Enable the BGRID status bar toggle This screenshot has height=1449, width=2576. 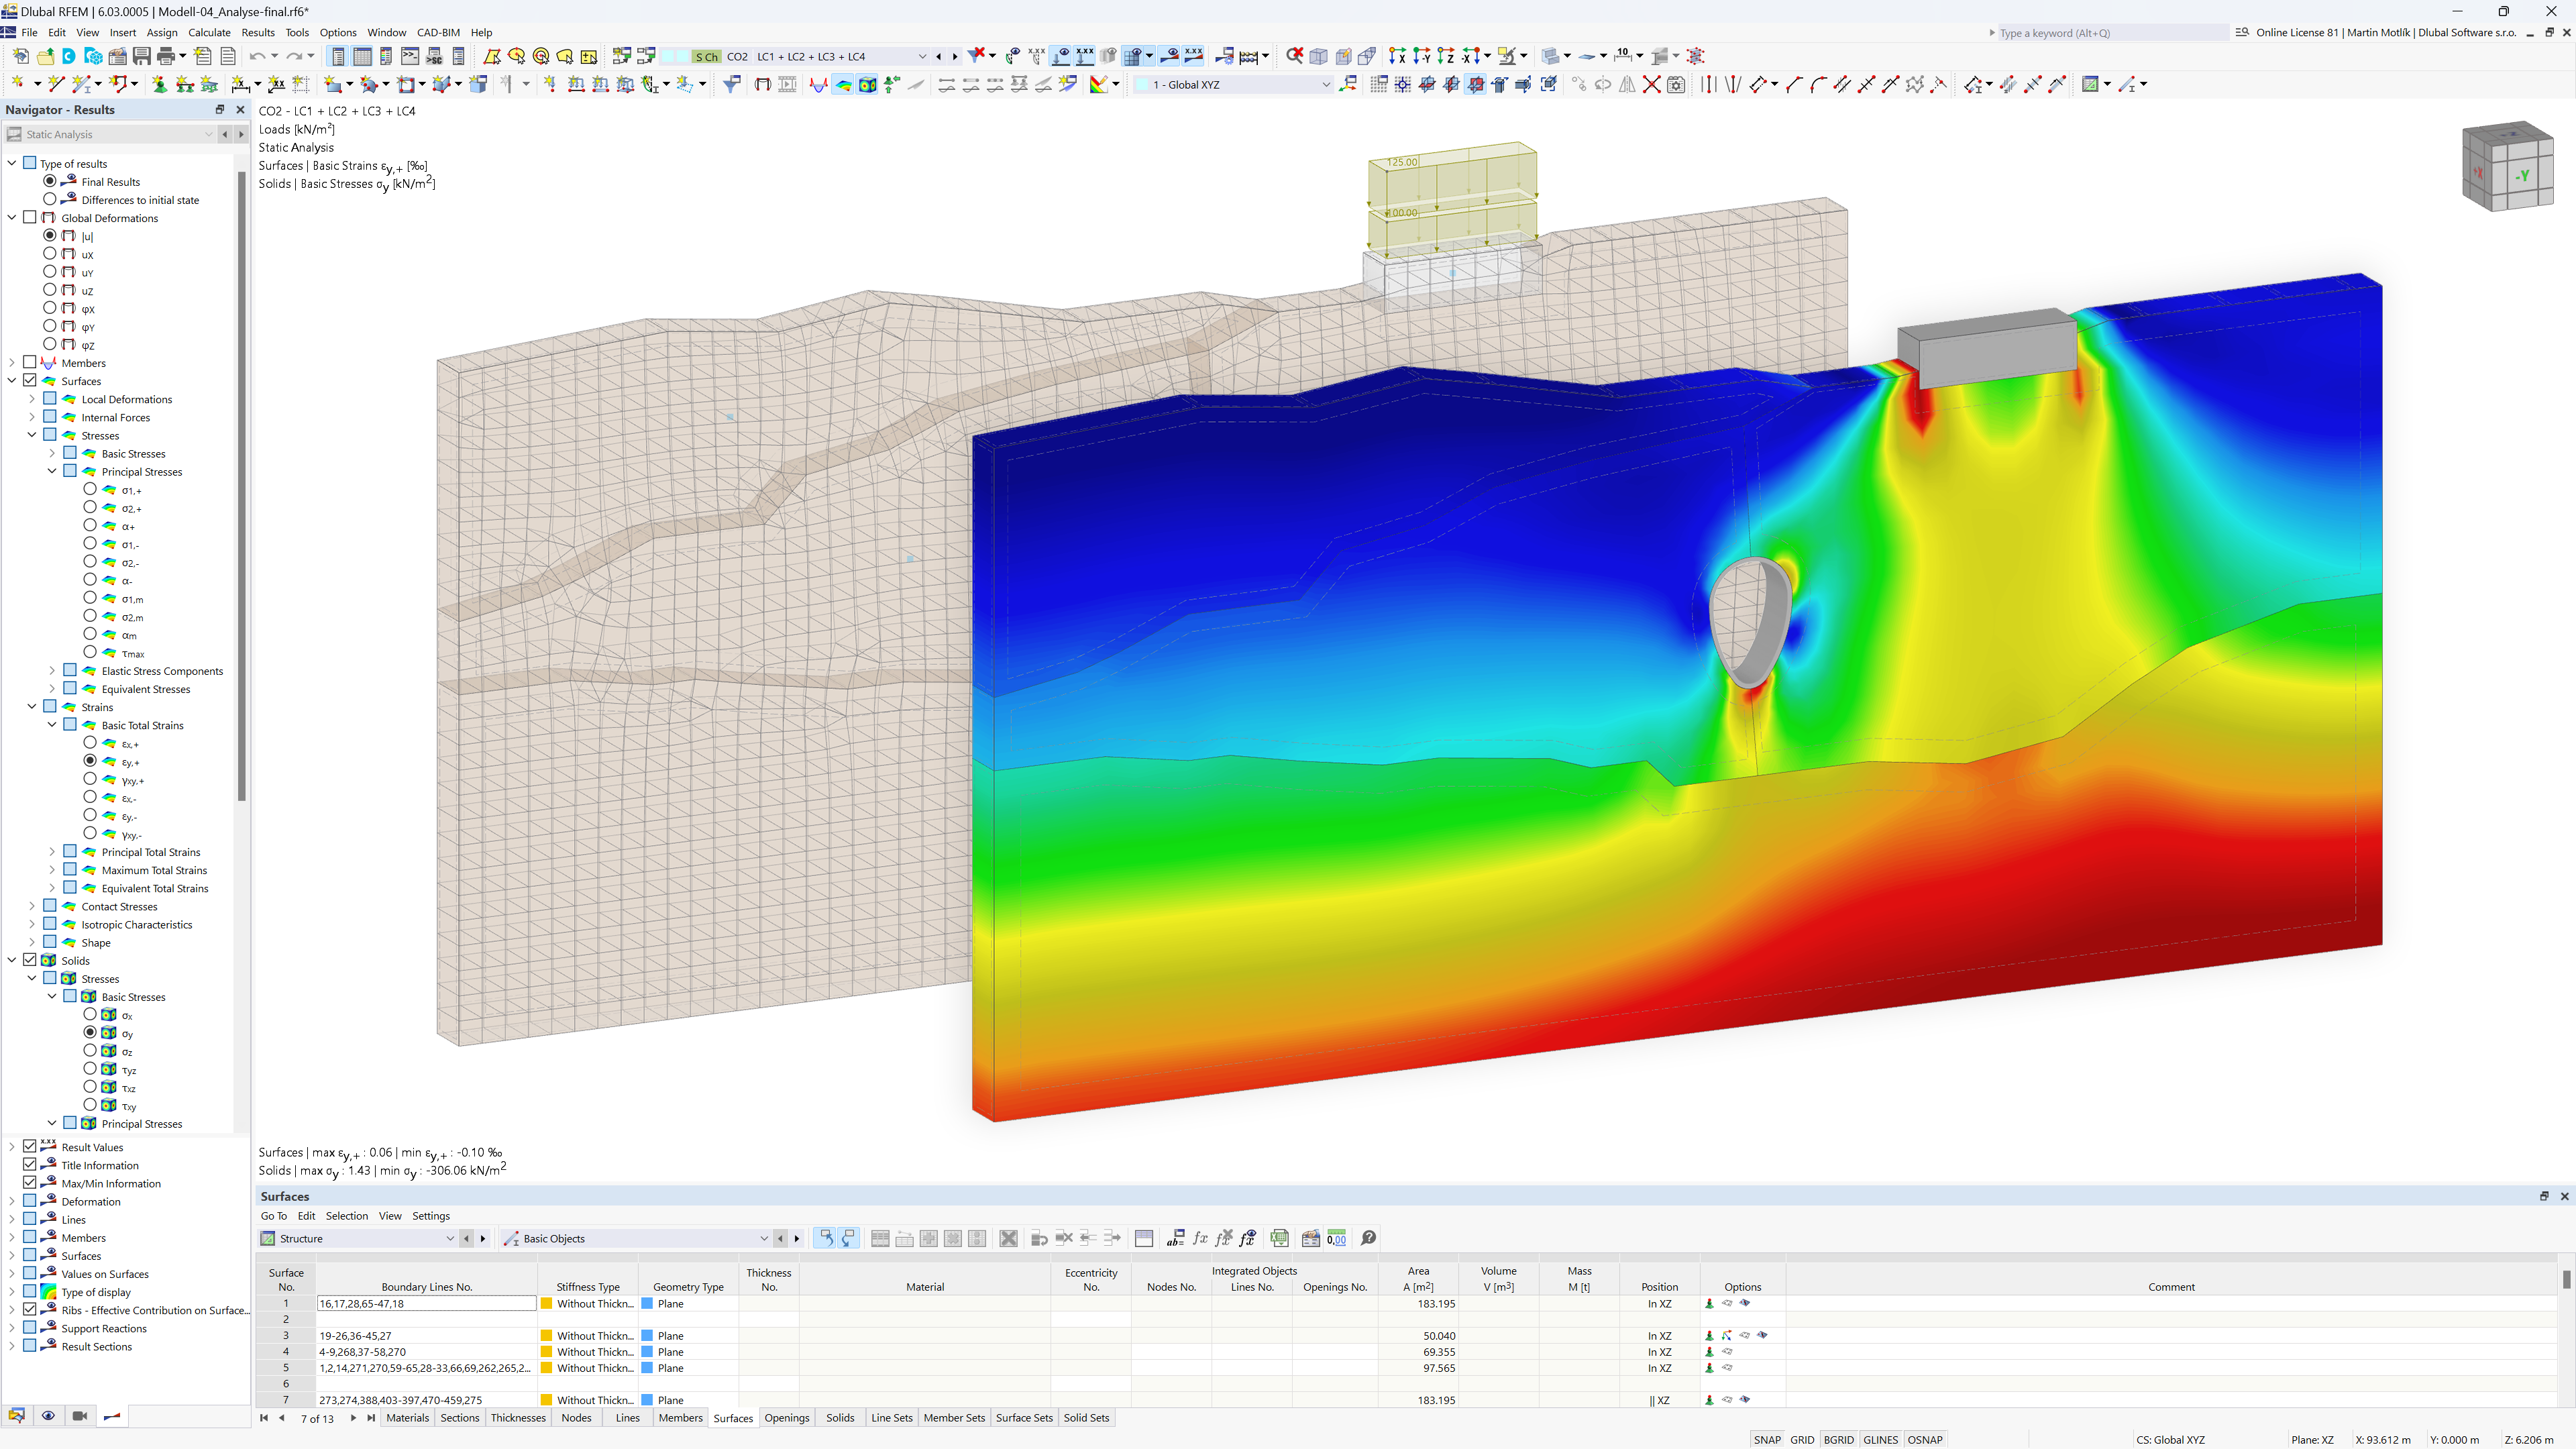pyautogui.click(x=1840, y=1437)
